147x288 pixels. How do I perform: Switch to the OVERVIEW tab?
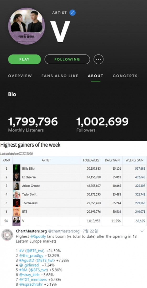click(20, 76)
